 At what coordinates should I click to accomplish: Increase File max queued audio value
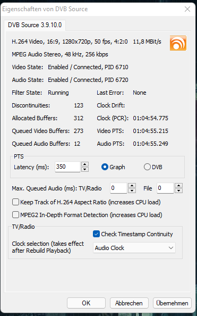pyautogui.click(x=179, y=186)
